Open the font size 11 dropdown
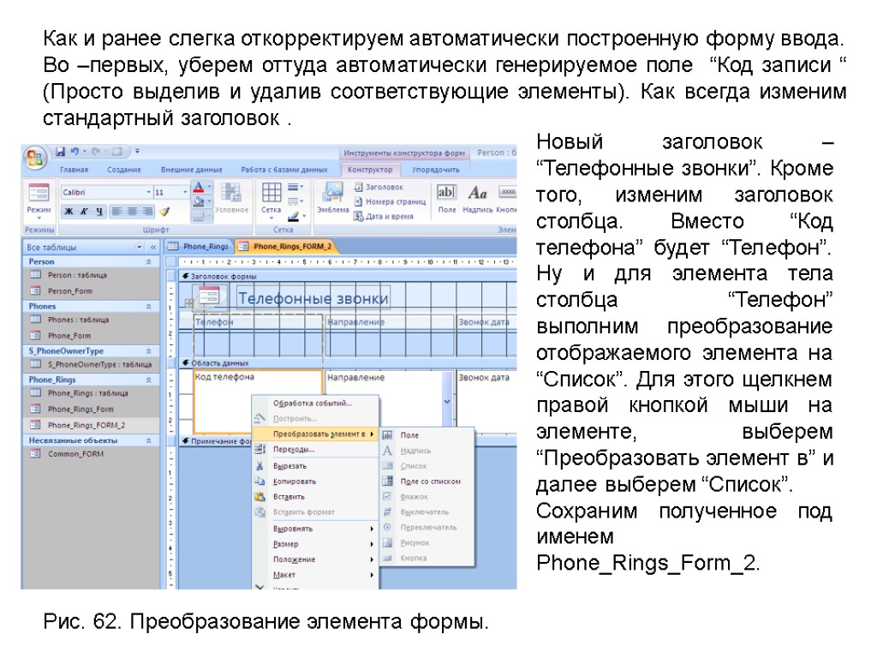 [185, 193]
